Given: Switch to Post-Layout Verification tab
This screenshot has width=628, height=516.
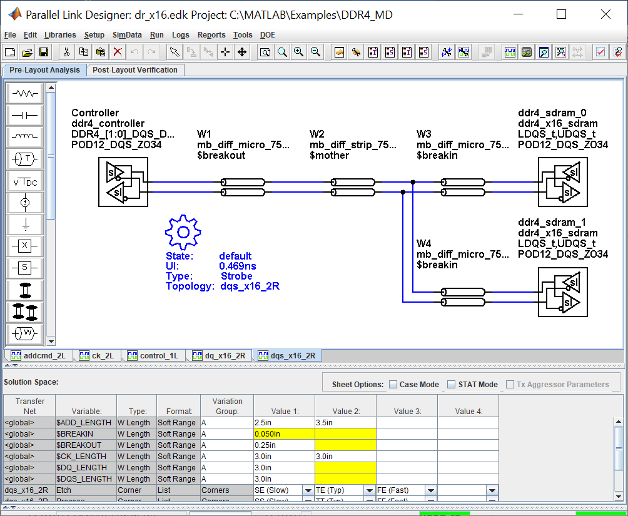Looking at the screenshot, I should (135, 70).
